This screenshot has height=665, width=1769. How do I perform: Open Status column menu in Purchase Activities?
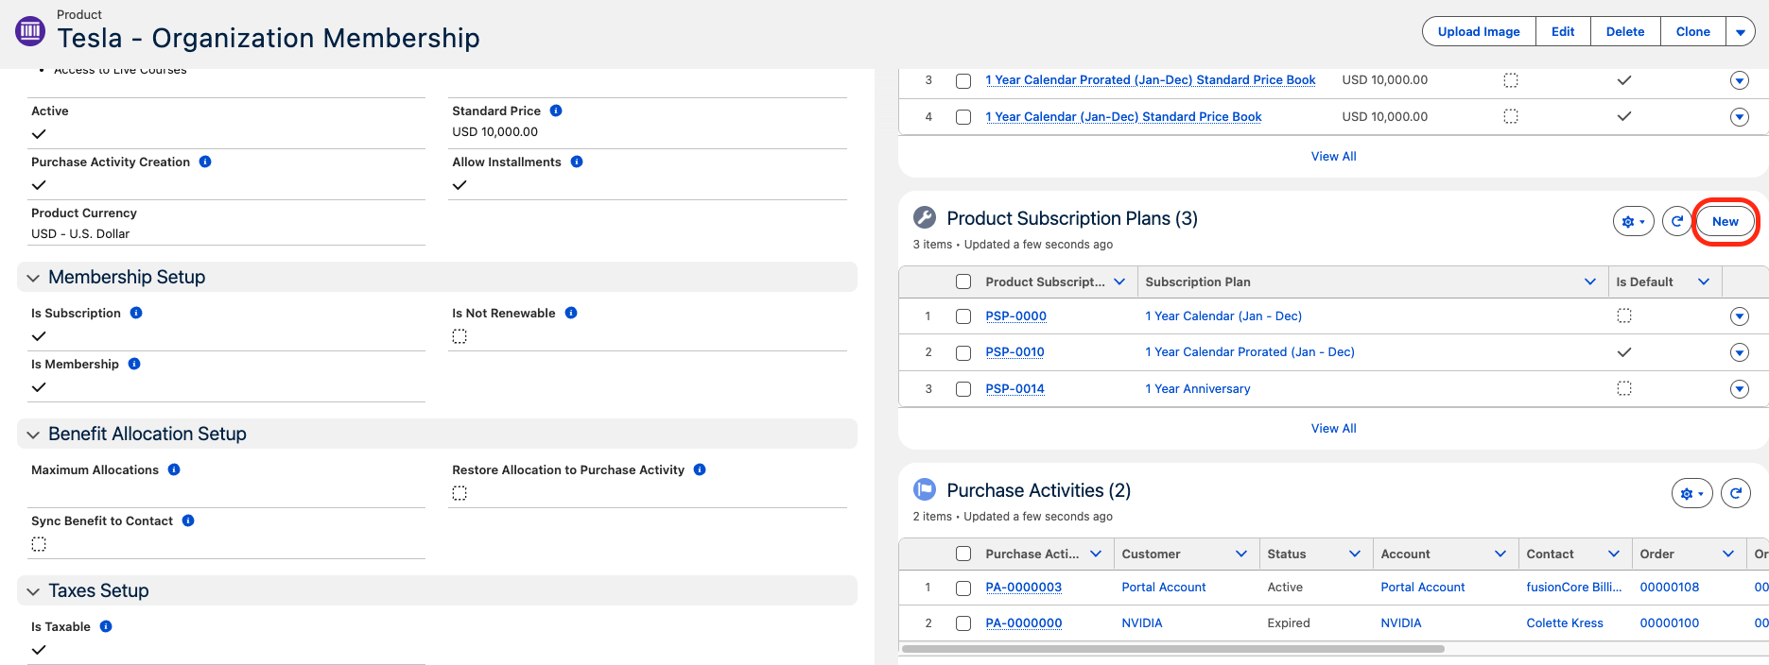point(1355,554)
